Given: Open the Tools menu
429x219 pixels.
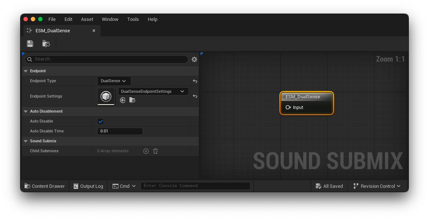Looking at the screenshot, I should click(x=133, y=19).
